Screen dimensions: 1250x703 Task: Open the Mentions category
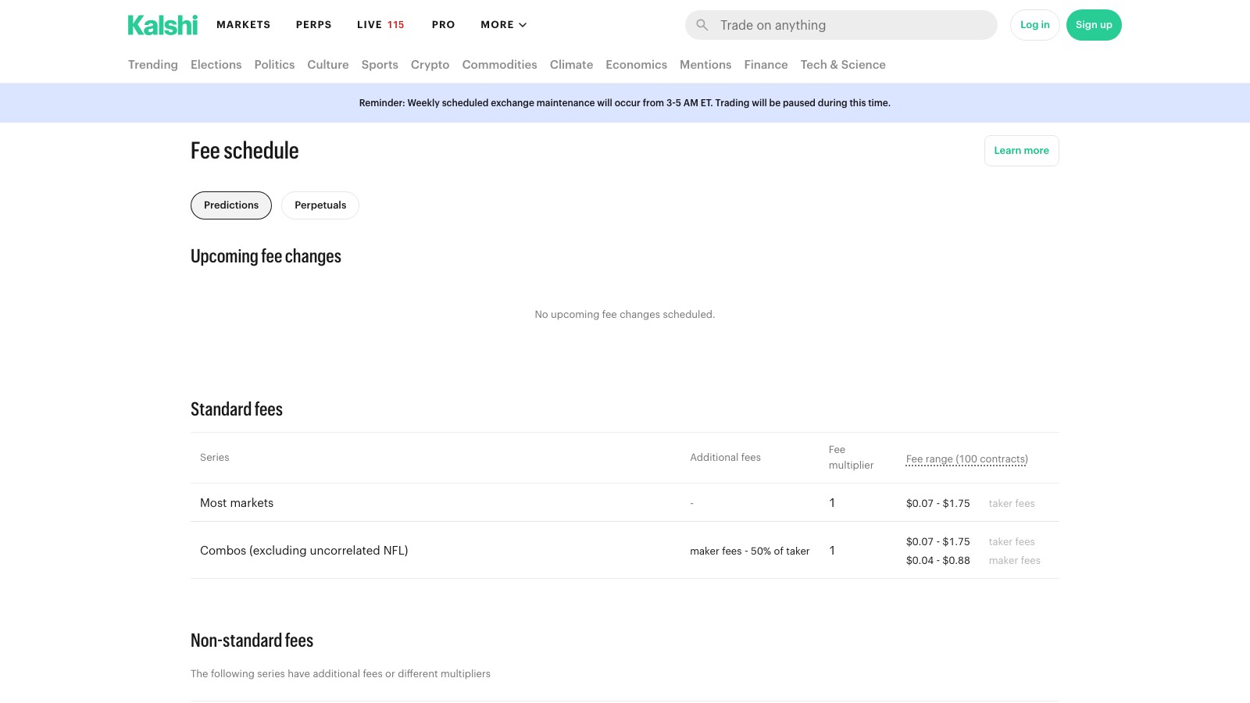pyautogui.click(x=705, y=65)
